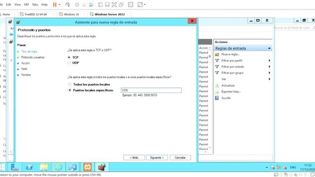Revert to snapshot using the faded clock icon
The width and height of the screenshot is (315, 177).
tap(84, 4)
